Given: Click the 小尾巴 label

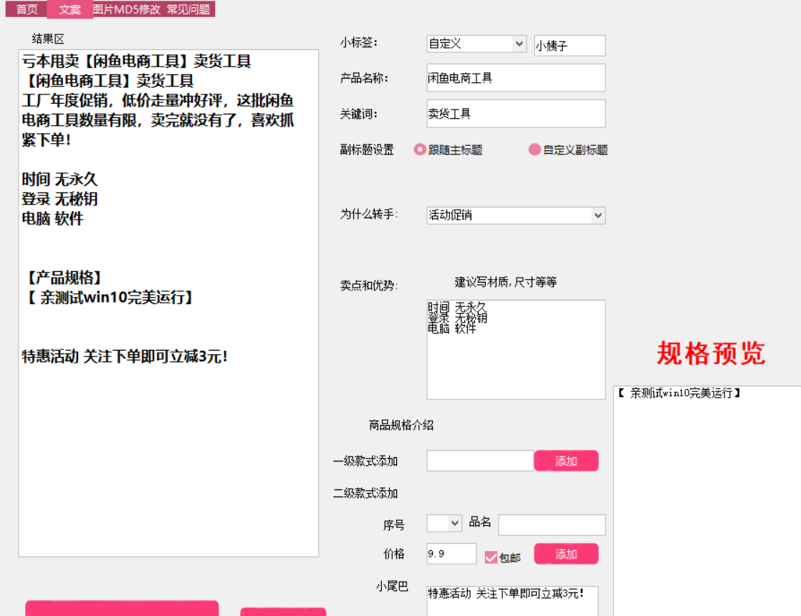Looking at the screenshot, I should tap(392, 587).
